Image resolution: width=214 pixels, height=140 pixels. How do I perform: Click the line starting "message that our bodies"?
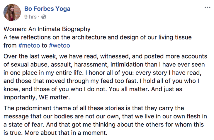tap(105, 116)
